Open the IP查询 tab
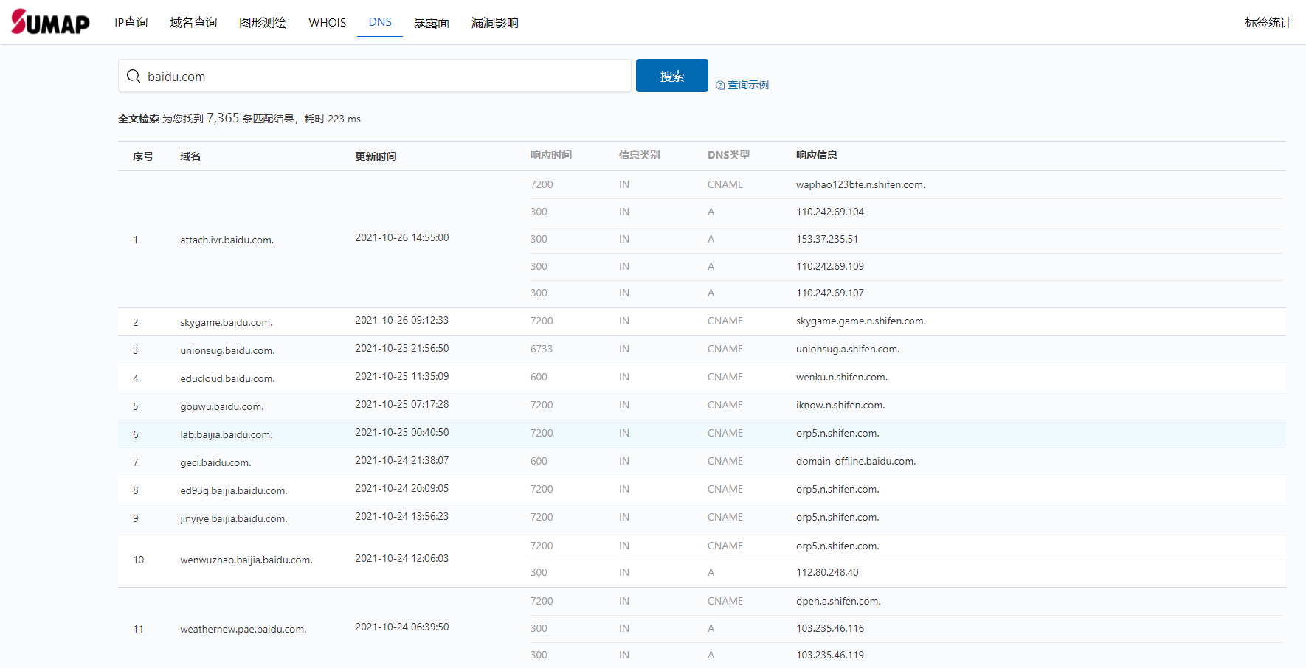 [x=131, y=23]
